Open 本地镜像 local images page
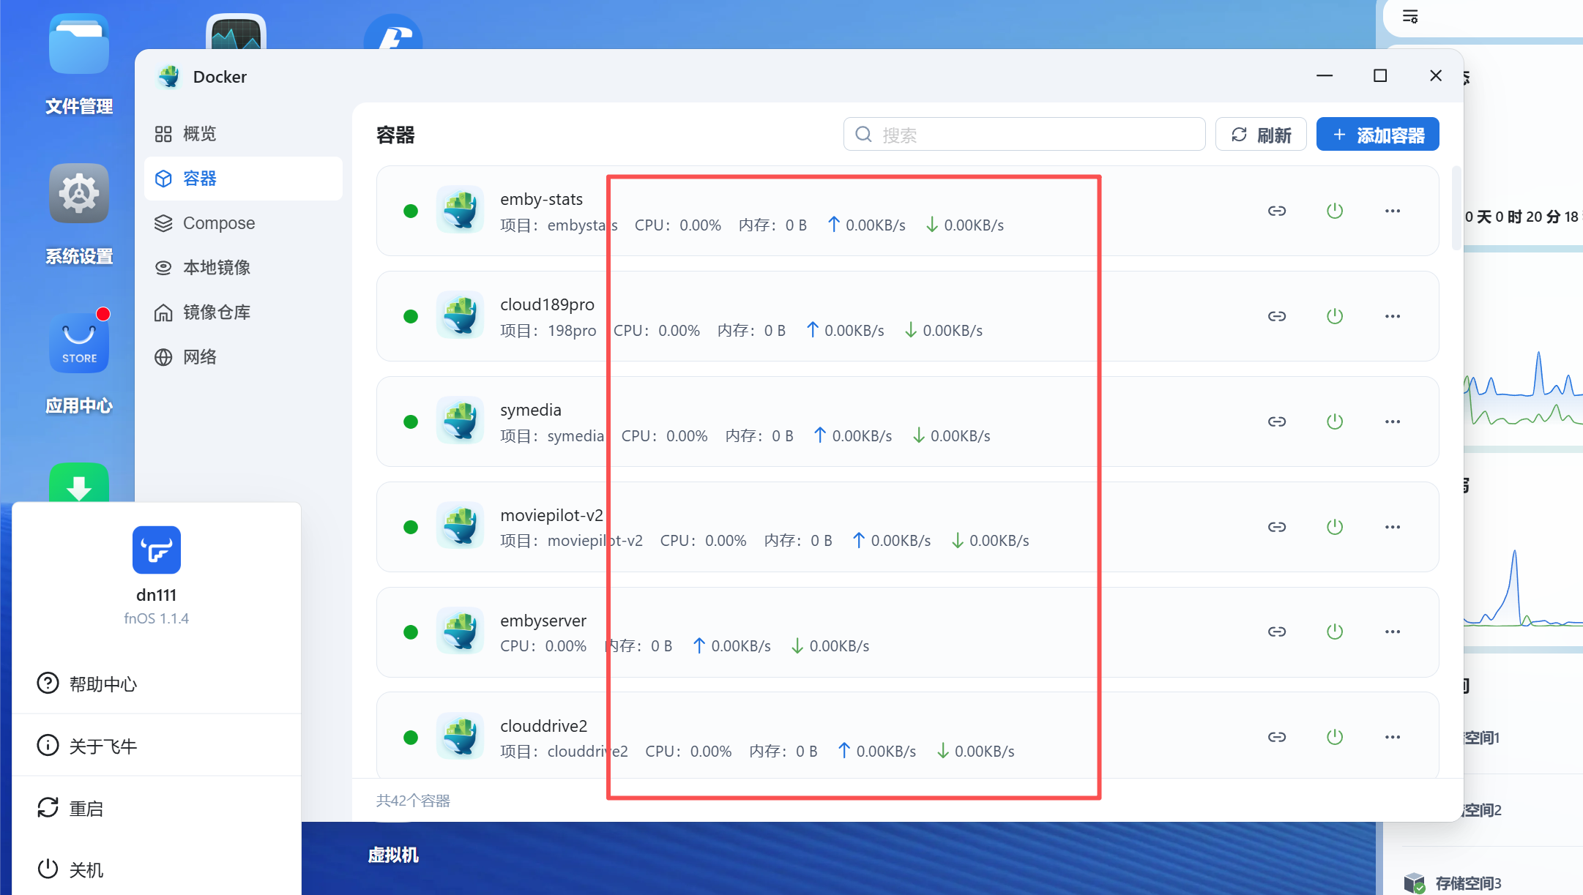 (216, 268)
